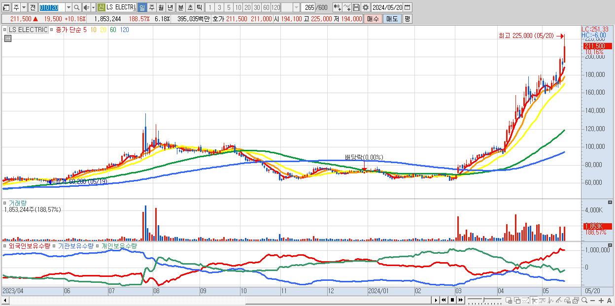Open the data grid table icon under LS ELECTRIC
The image size is (615, 306).
point(7,38)
